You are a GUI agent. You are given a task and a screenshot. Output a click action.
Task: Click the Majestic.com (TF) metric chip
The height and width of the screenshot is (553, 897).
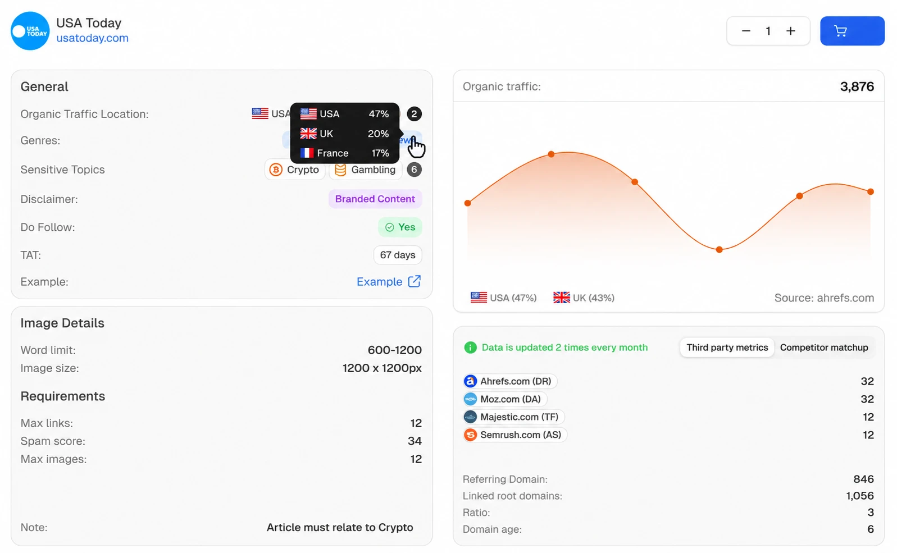pos(513,417)
